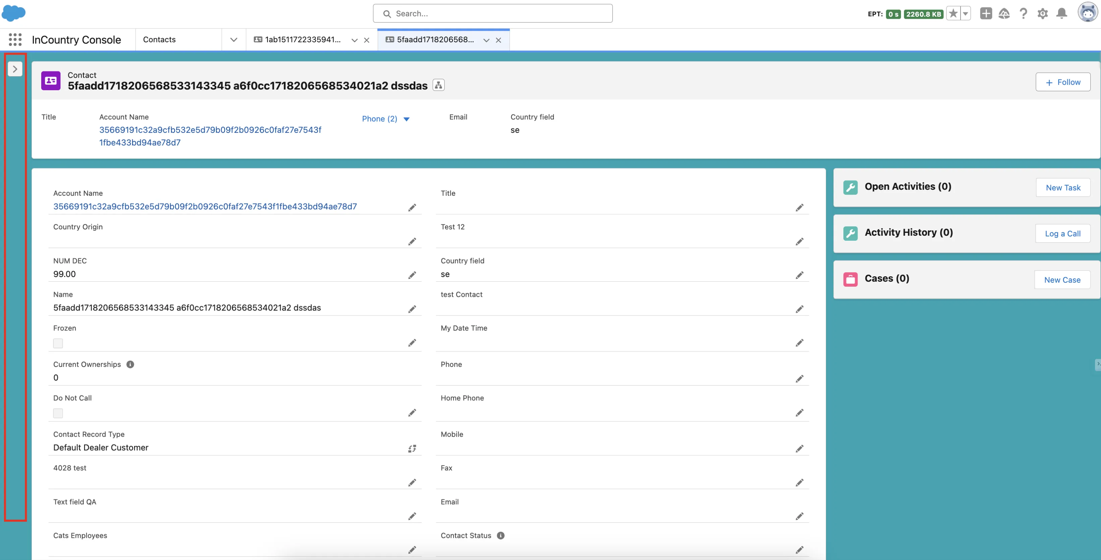Open the Setup gear icon
The width and height of the screenshot is (1101, 560).
click(x=1042, y=14)
